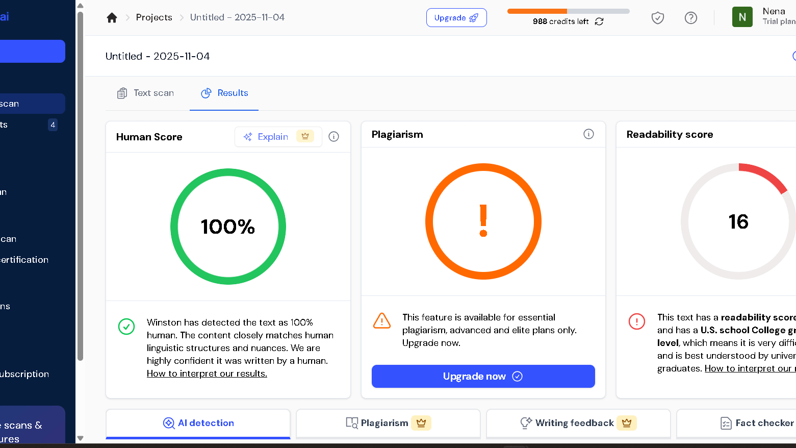Refresh credits with the circular arrows icon
Viewport: 796px width, 448px height.
coord(599,21)
